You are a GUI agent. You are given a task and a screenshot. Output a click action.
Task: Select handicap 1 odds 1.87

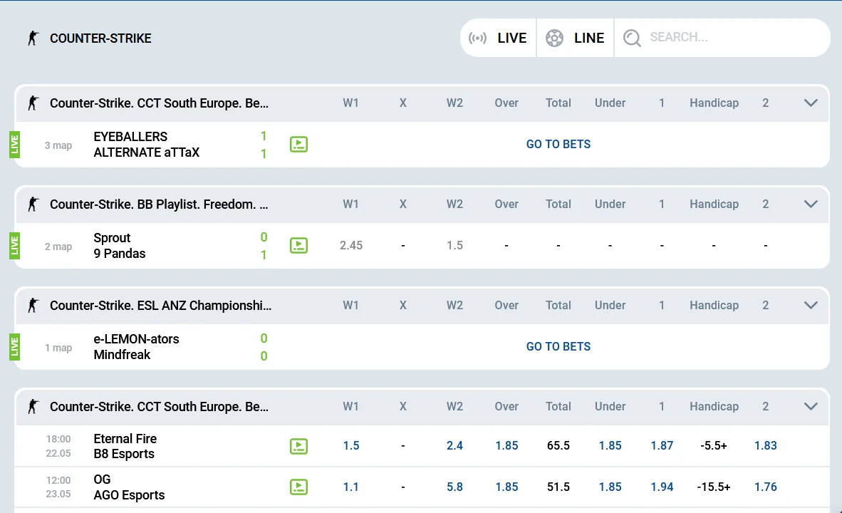coord(662,446)
